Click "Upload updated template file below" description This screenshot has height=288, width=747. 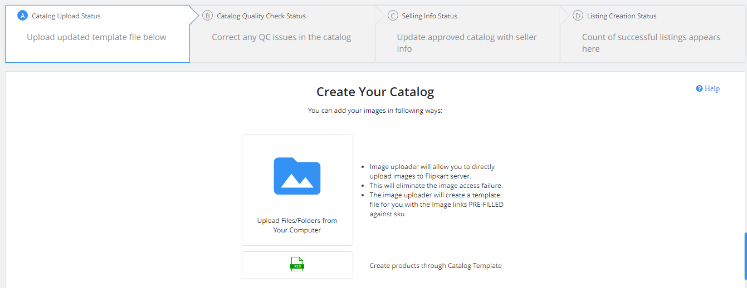click(96, 37)
